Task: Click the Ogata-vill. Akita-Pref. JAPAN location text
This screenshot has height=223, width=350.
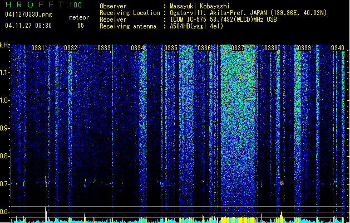Action: [x=218, y=13]
